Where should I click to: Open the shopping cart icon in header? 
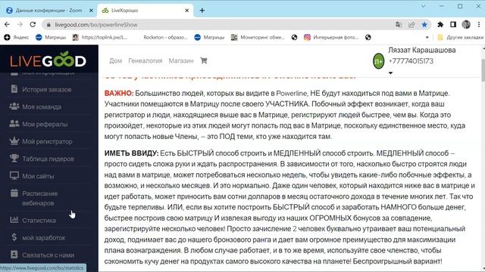click(x=204, y=60)
